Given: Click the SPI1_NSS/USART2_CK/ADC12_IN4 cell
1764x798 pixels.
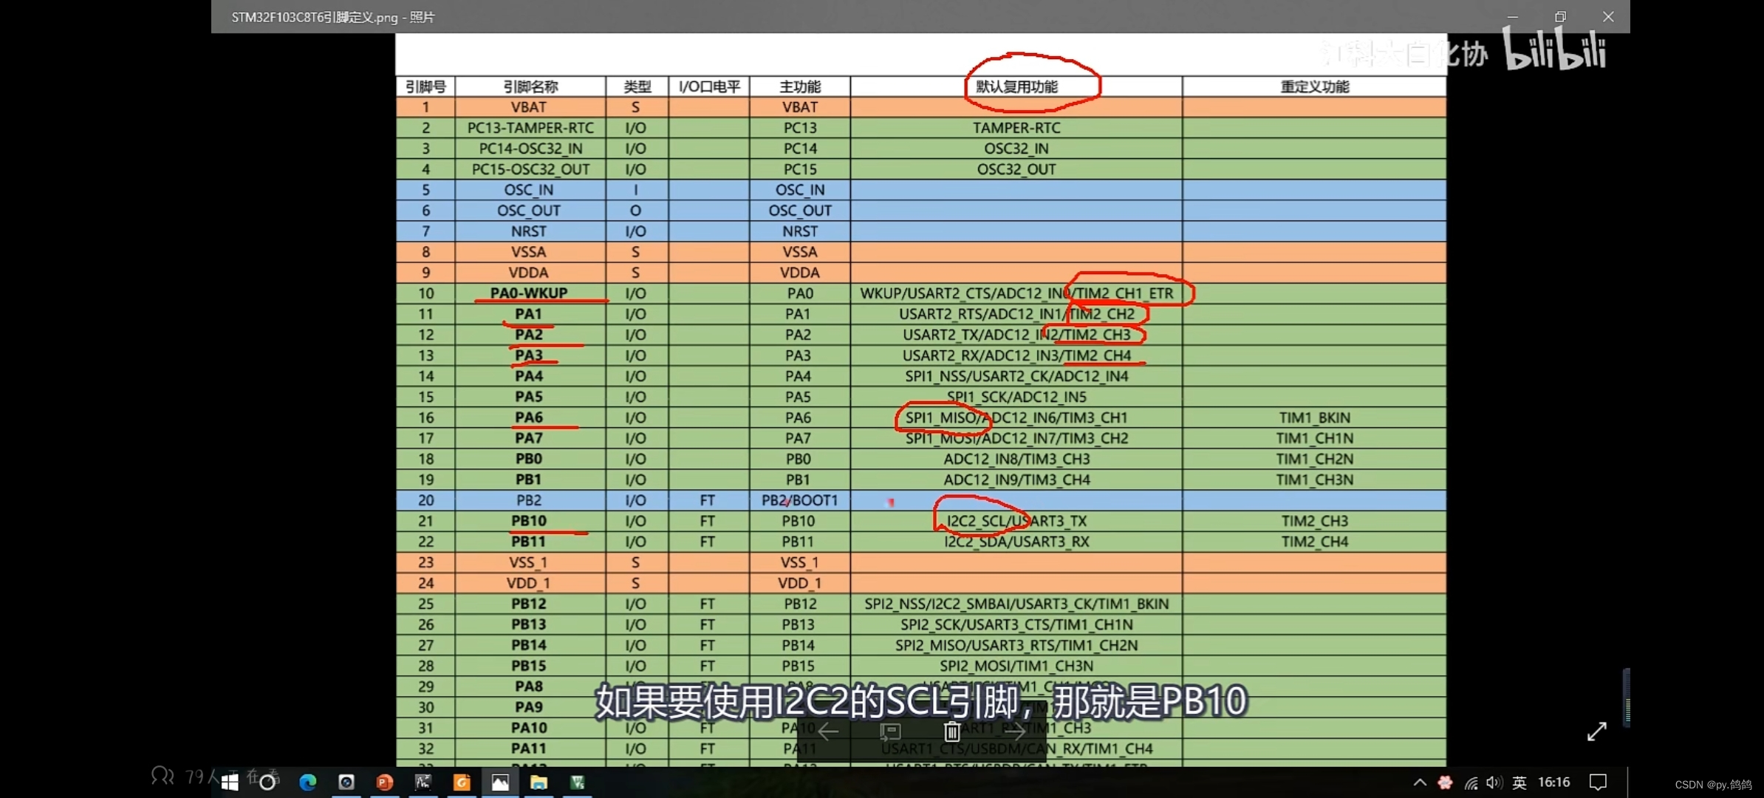Looking at the screenshot, I should tap(1016, 376).
